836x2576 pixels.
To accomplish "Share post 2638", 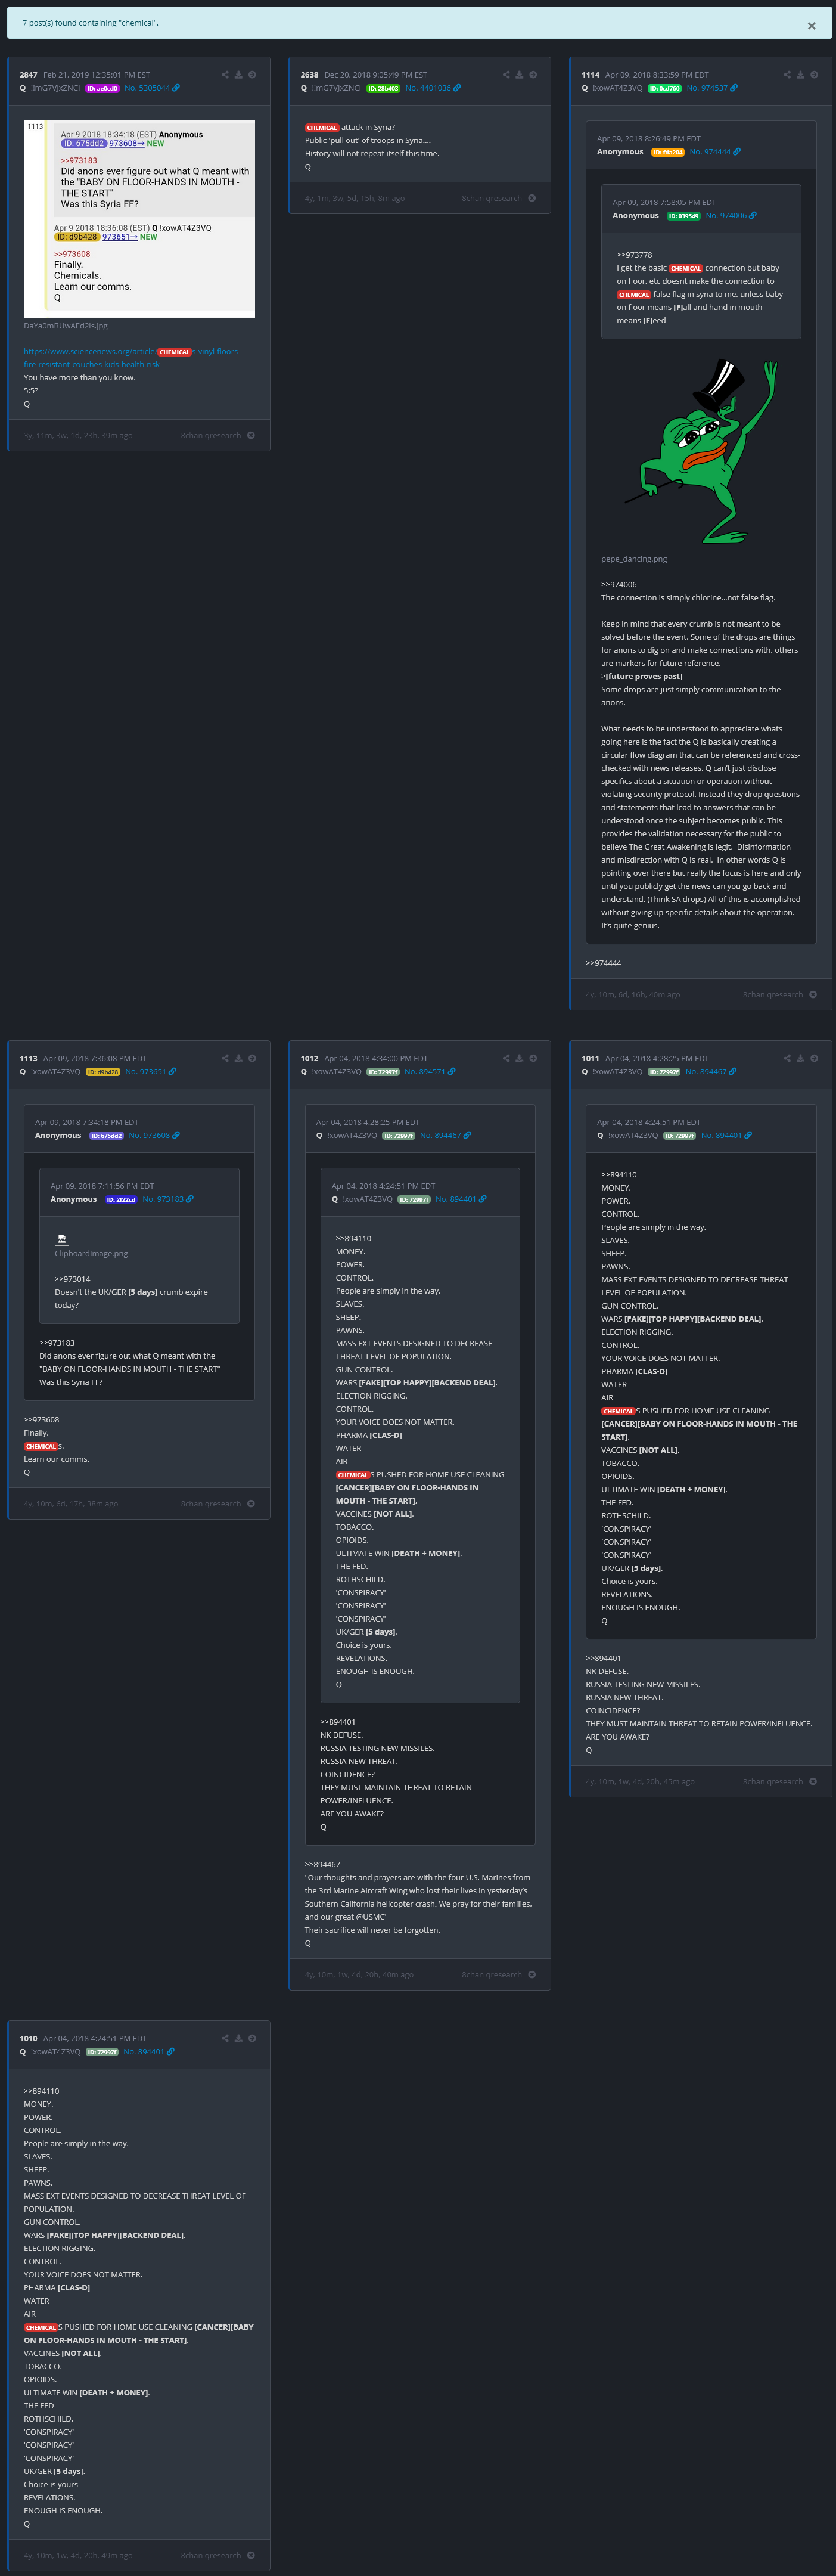I will click(x=506, y=75).
